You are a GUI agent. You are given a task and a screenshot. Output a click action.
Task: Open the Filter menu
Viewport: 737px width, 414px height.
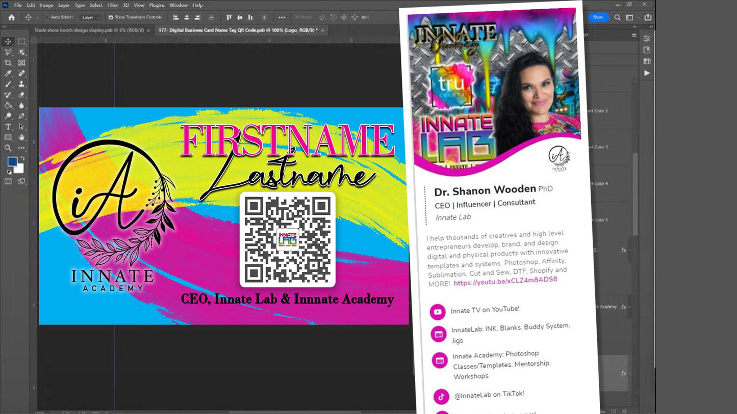(113, 5)
